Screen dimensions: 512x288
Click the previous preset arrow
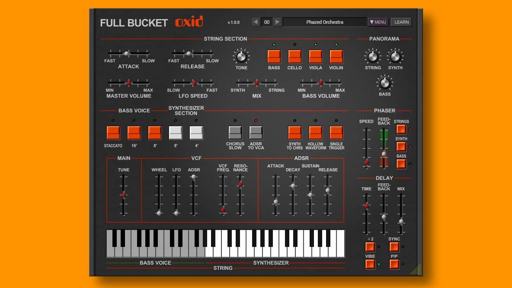(x=256, y=22)
